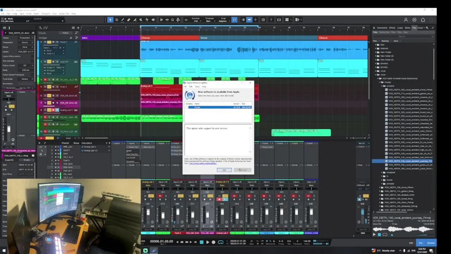
Task: Select the Arrow tool in the toolbar
Action: tap(110, 20)
